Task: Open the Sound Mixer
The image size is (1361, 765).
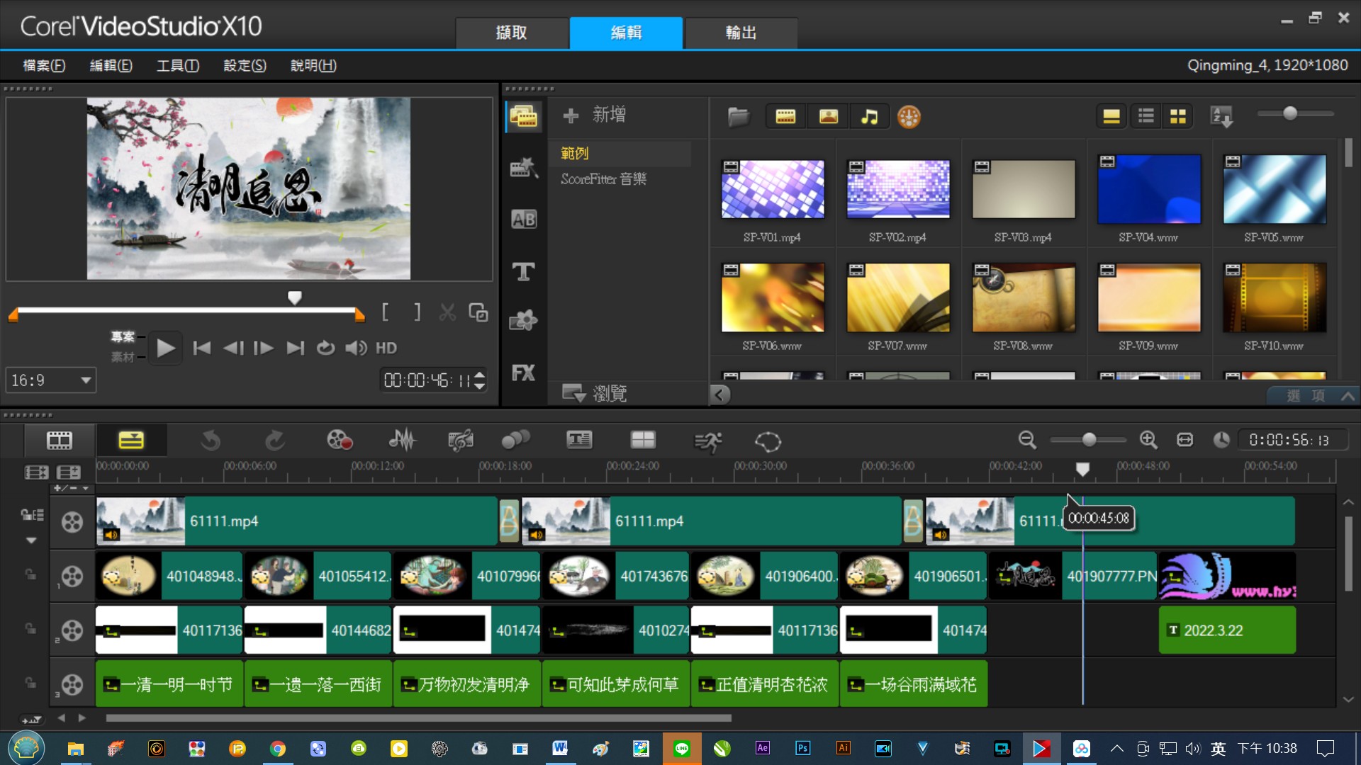Action: coord(402,441)
